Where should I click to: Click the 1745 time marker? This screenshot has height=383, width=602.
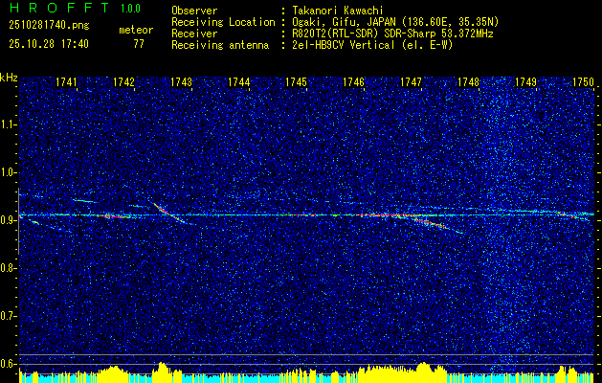pyautogui.click(x=296, y=81)
